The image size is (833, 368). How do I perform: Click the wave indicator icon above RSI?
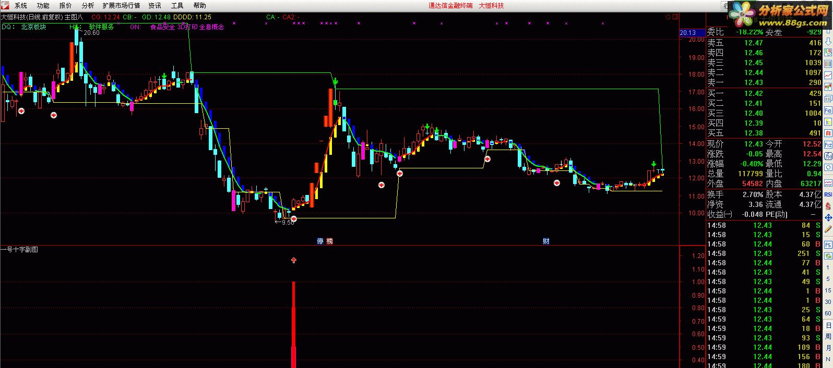(828, 182)
